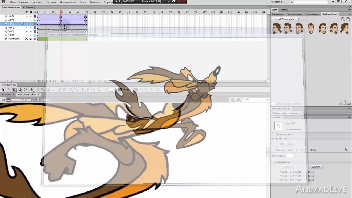
Task: Zoom in KeyframeCaddy thumbnails
Action: (x=349, y=19)
